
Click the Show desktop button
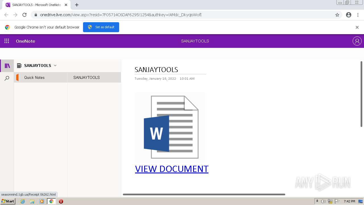tap(361, 201)
